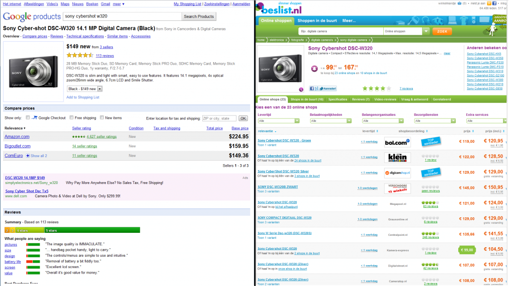Check the Free shipping checkbox
Screen dimensions: 509x286
pyautogui.click(x=71, y=118)
